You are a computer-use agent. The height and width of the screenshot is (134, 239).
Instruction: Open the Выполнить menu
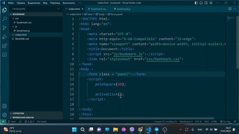click(x=69, y=3)
